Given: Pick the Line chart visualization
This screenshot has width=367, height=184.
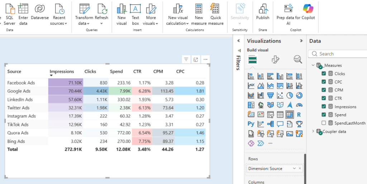Looking at the screenshot, I should (251, 86).
